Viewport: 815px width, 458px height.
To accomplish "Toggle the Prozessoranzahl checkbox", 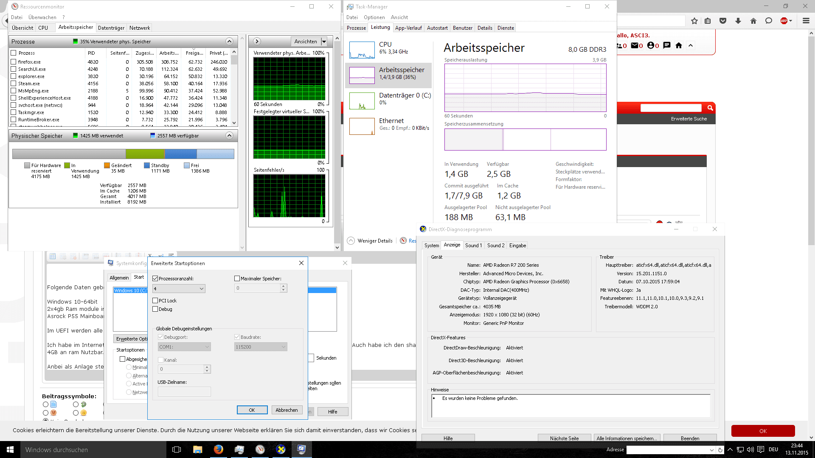I will pyautogui.click(x=155, y=279).
